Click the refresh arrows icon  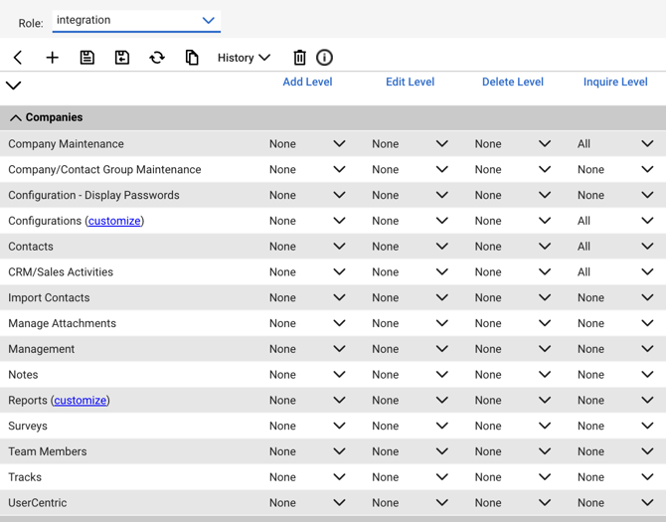[x=157, y=58]
